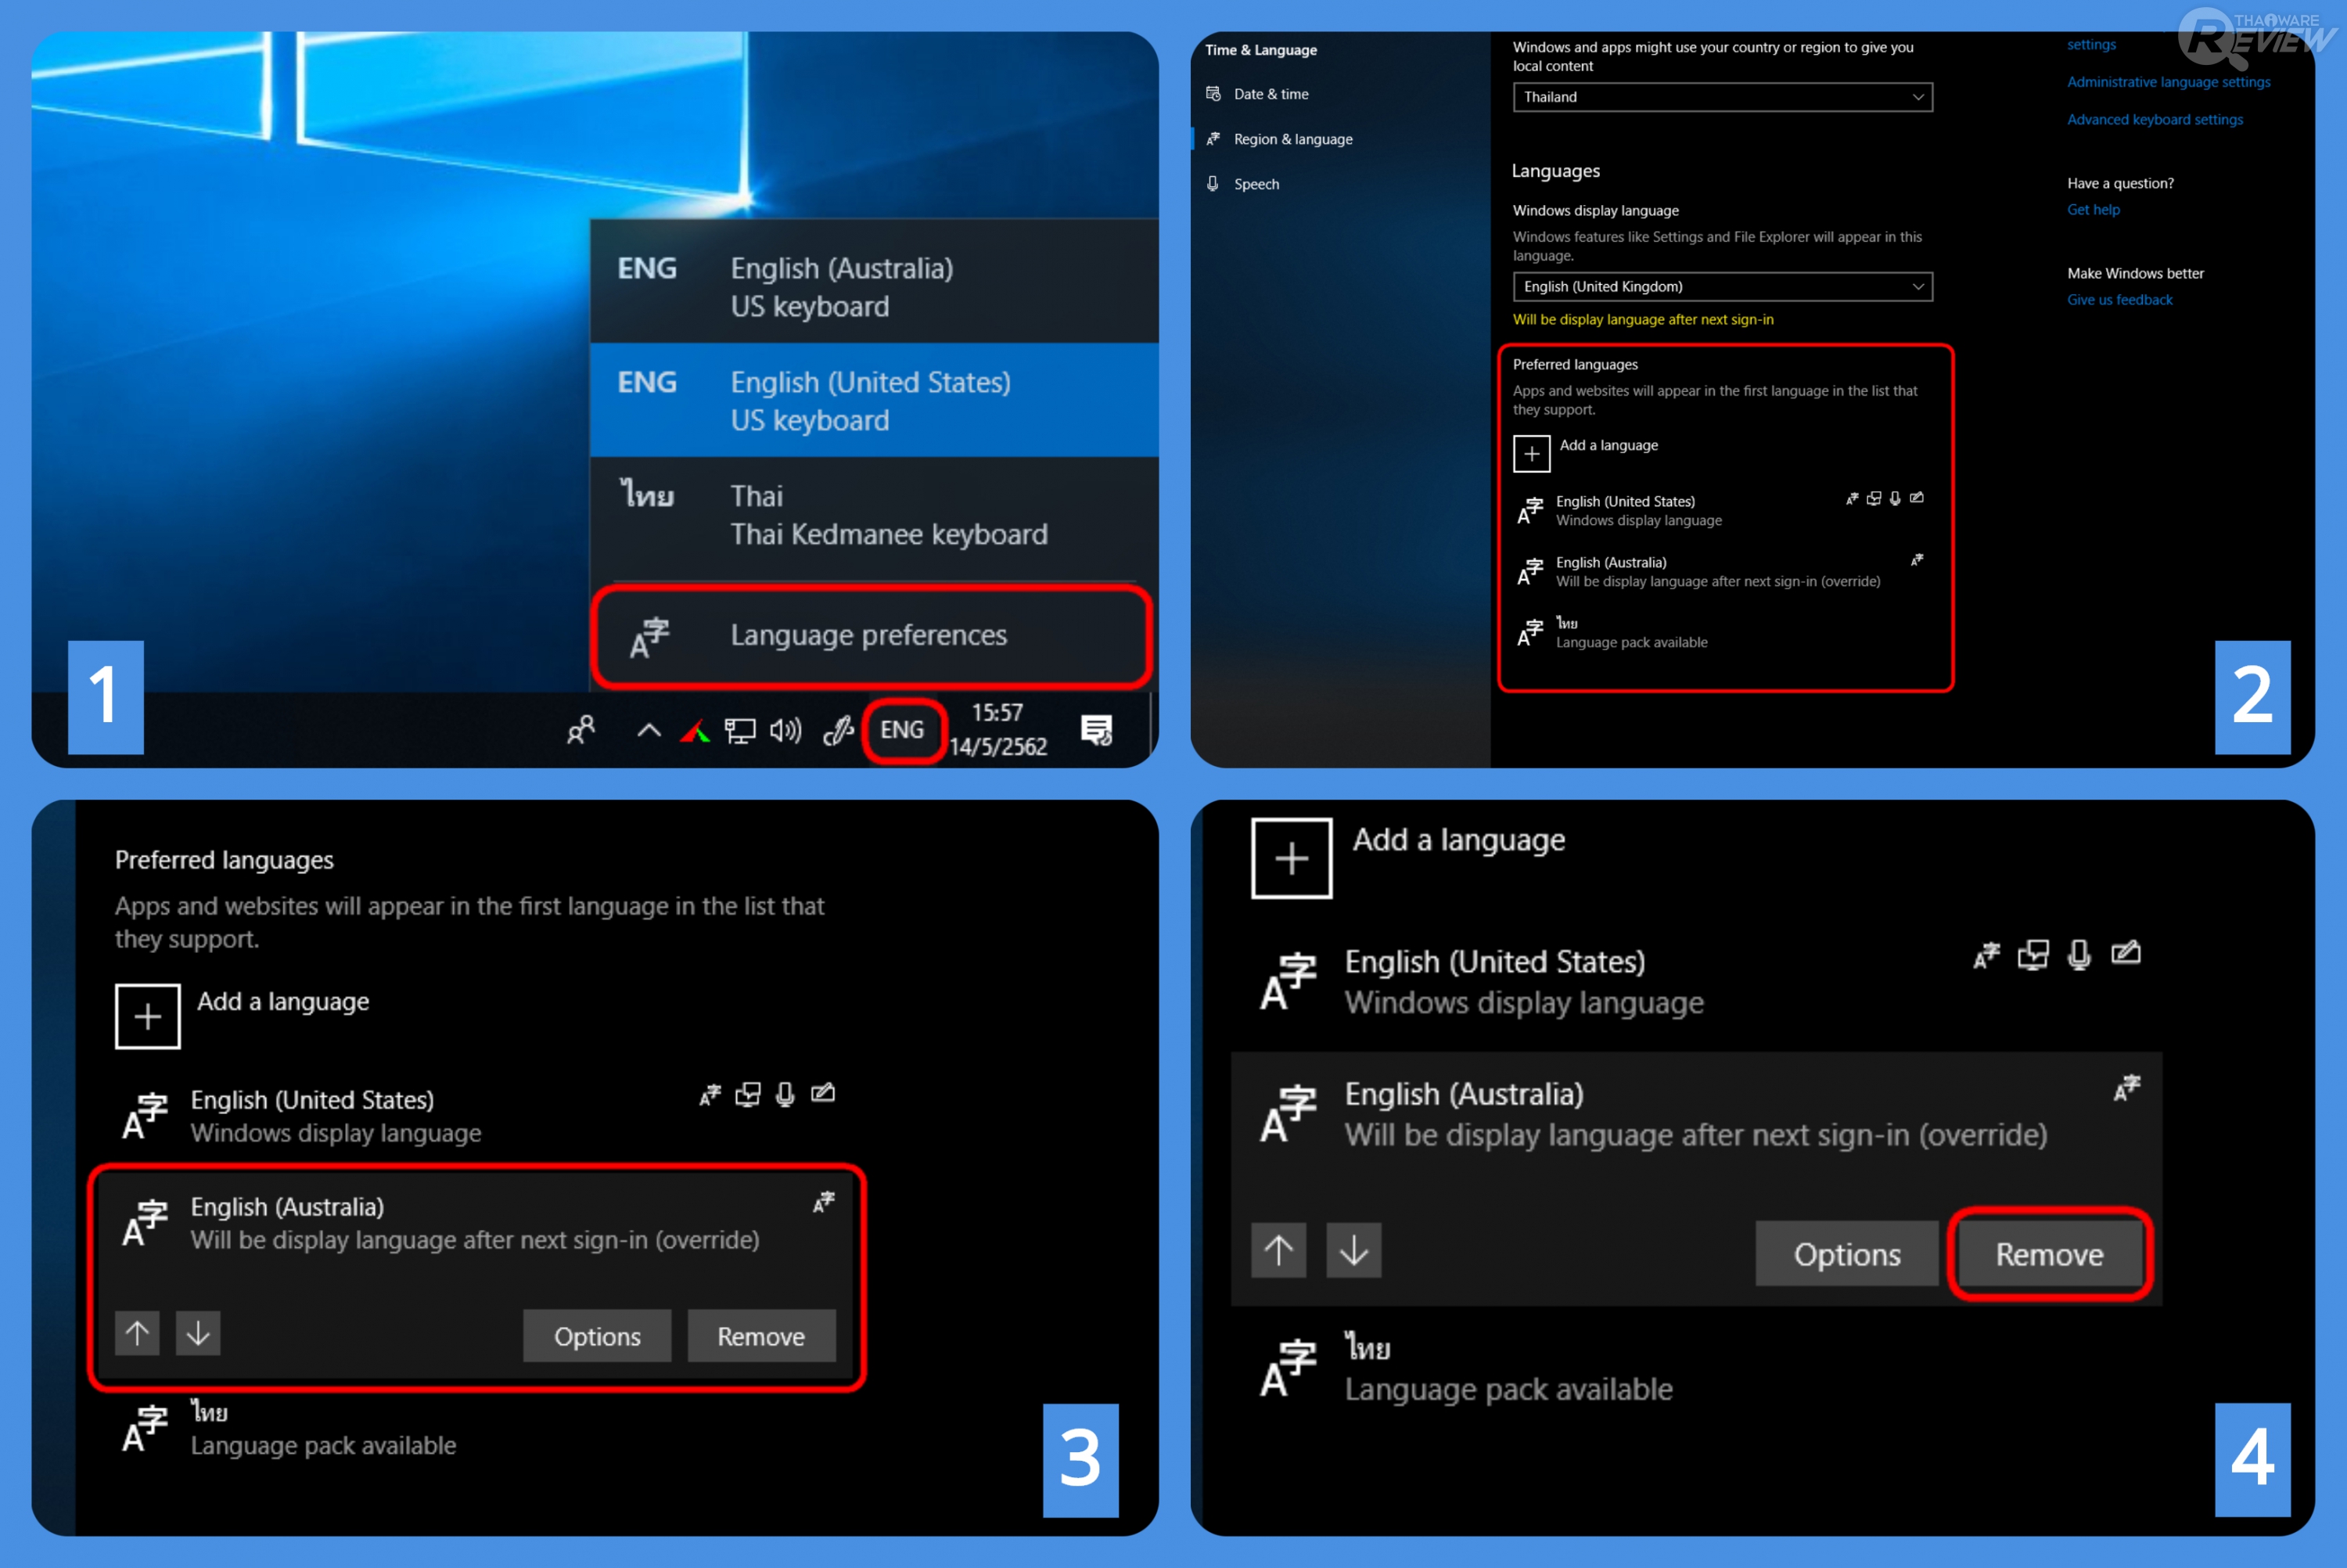The height and width of the screenshot is (1568, 2347).
Task: Click the ENG language indicator in the taskbar
Action: click(x=901, y=730)
